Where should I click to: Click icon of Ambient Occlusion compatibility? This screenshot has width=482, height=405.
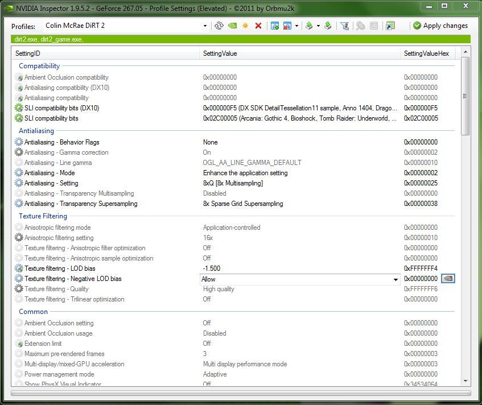click(x=19, y=77)
